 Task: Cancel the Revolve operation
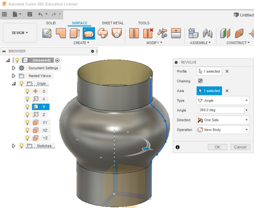(x=240, y=147)
